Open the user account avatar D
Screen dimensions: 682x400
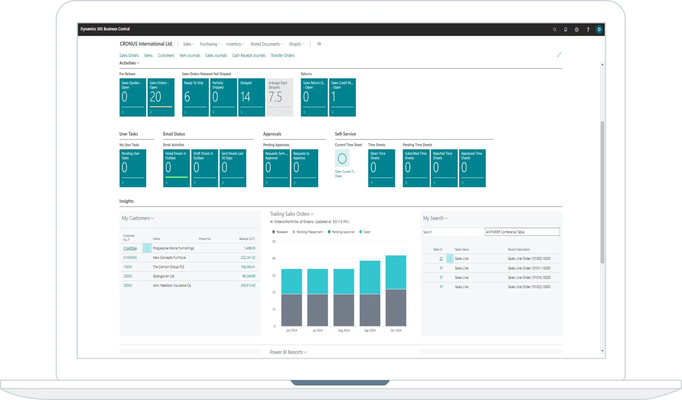pyautogui.click(x=599, y=29)
